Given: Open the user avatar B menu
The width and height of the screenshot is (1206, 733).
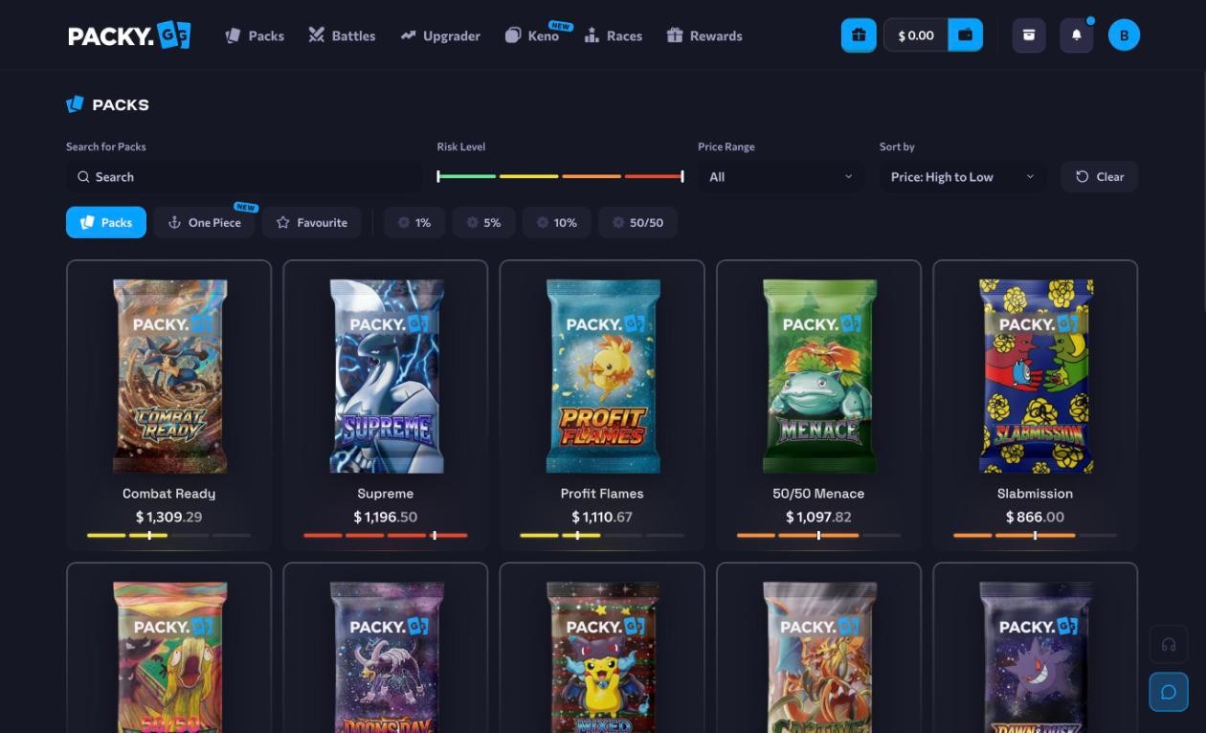Looking at the screenshot, I should click(x=1124, y=35).
